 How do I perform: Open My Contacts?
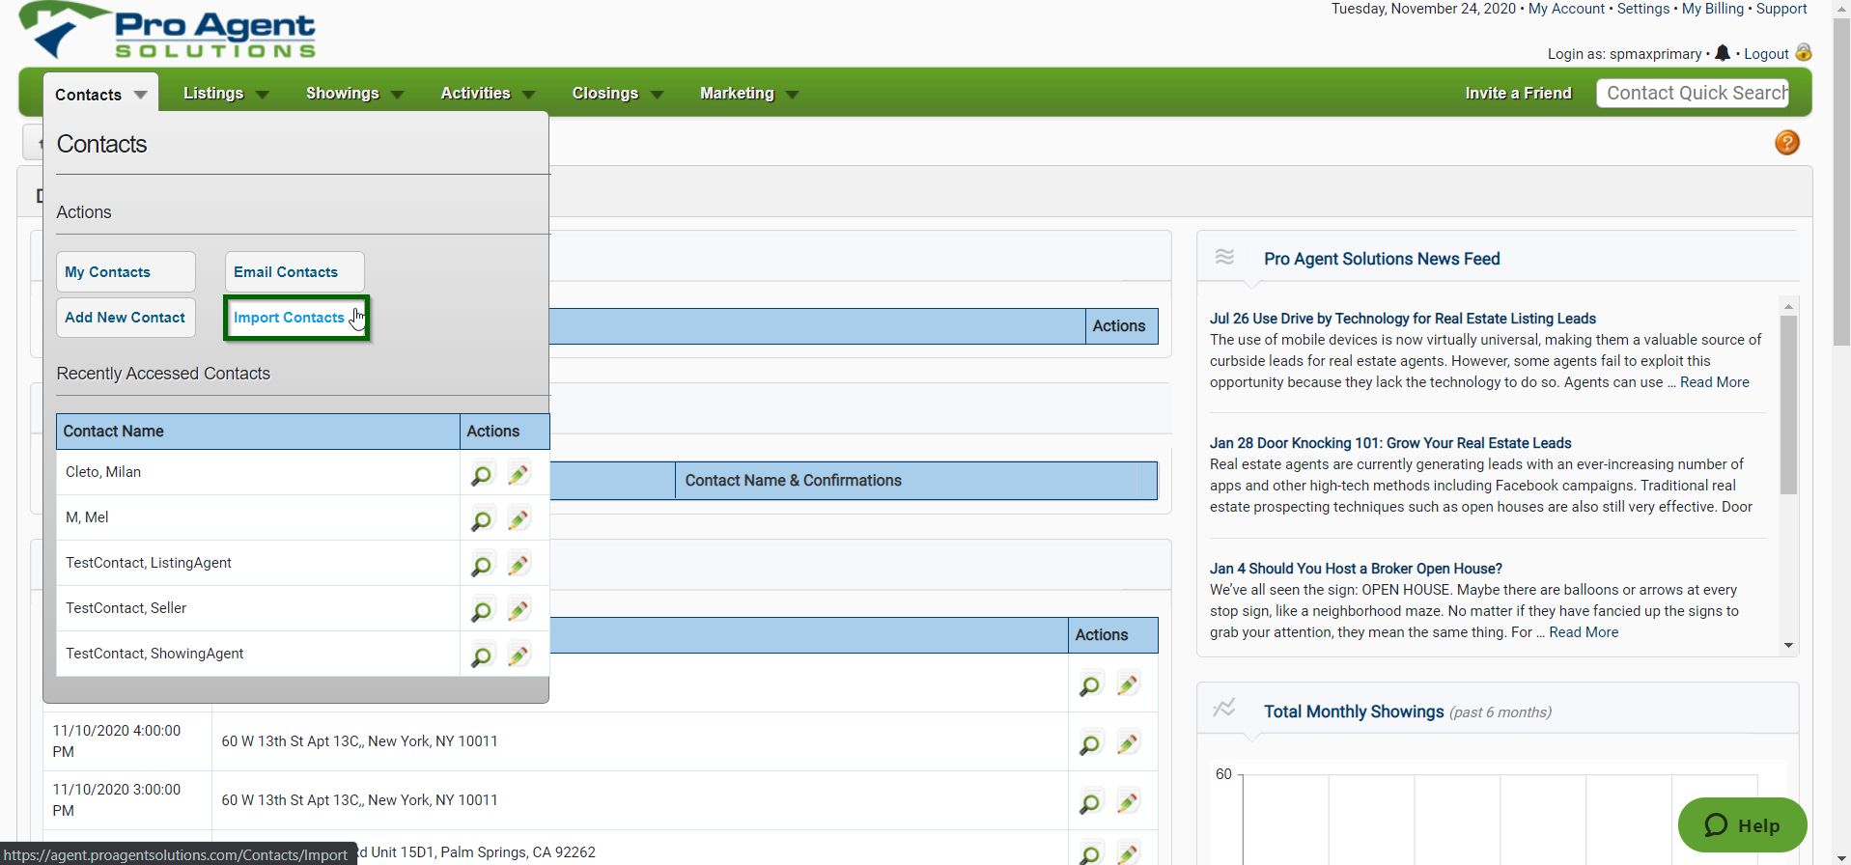tap(126, 272)
